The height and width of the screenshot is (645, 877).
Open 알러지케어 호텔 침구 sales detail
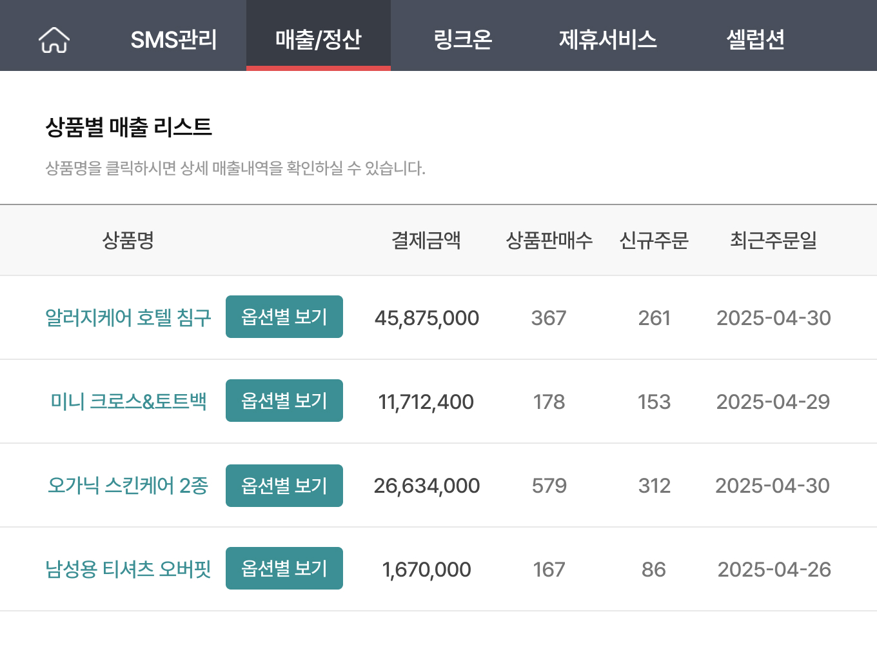coord(128,317)
